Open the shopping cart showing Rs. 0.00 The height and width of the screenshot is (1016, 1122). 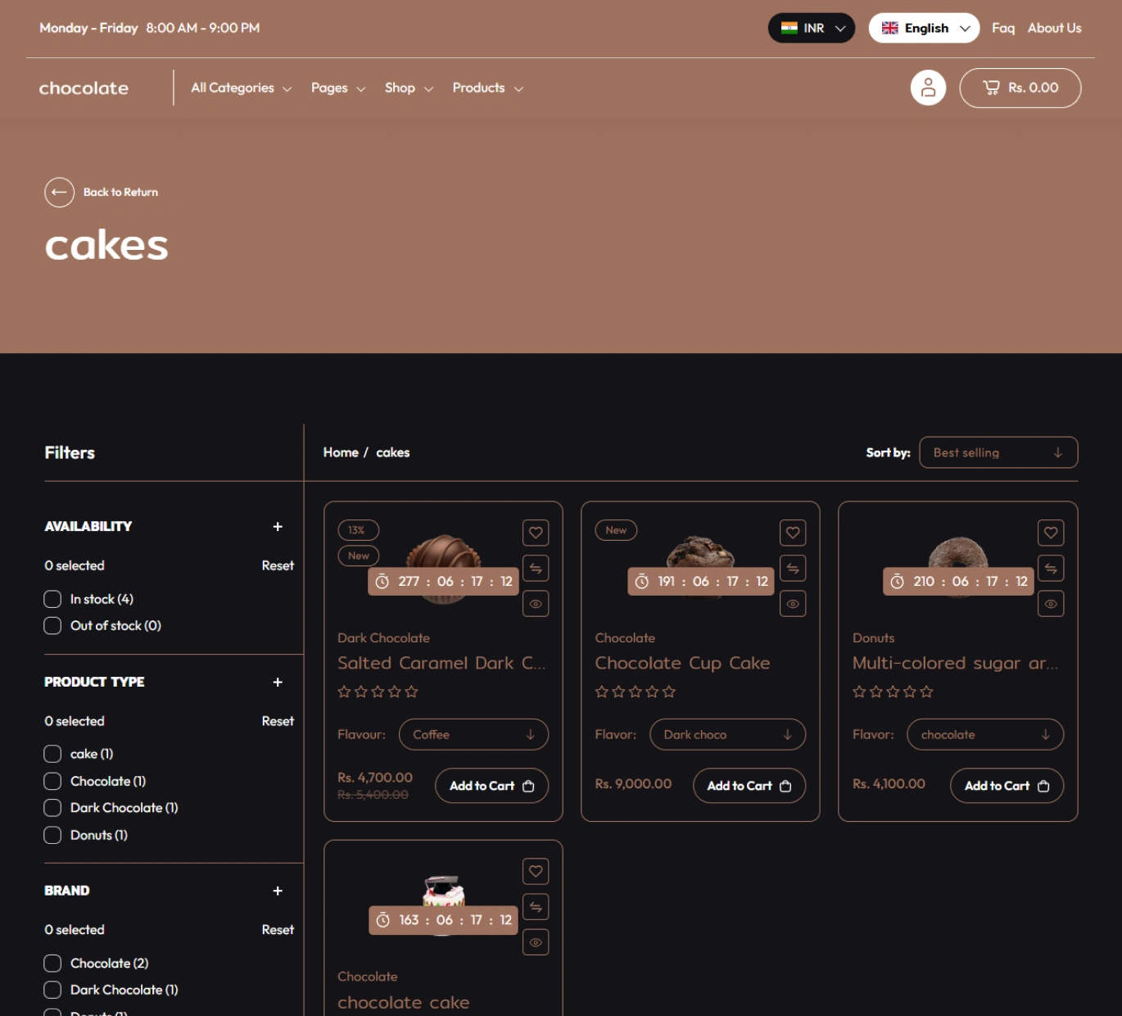(x=1020, y=88)
